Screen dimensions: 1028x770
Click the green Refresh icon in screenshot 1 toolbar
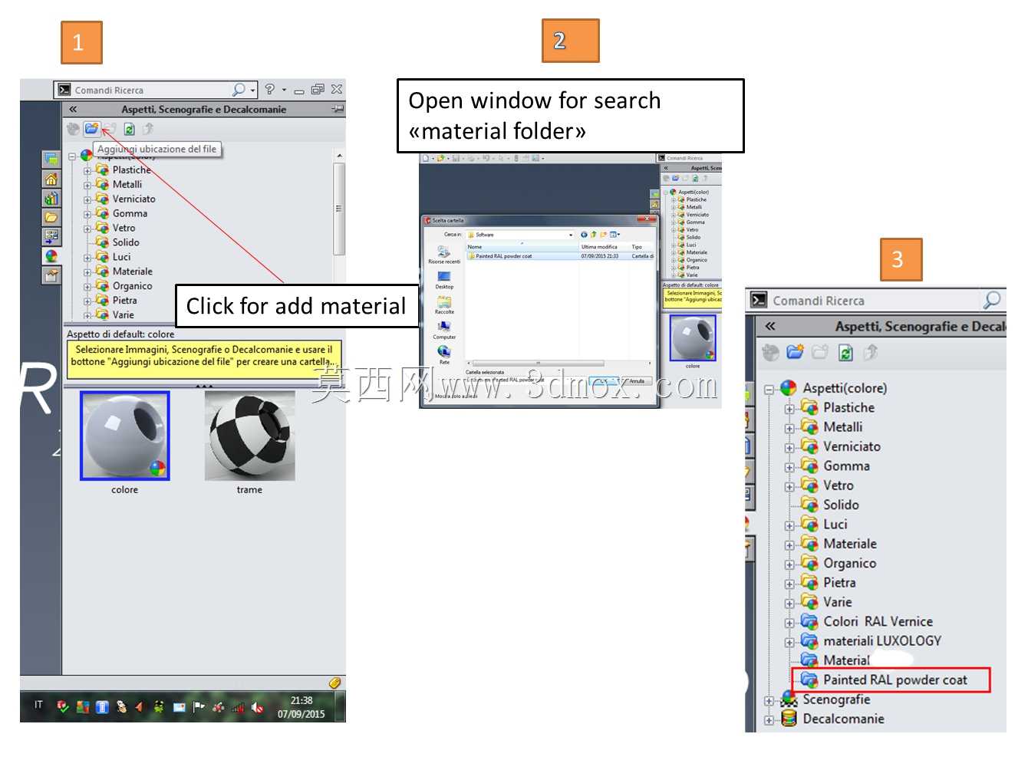[129, 129]
